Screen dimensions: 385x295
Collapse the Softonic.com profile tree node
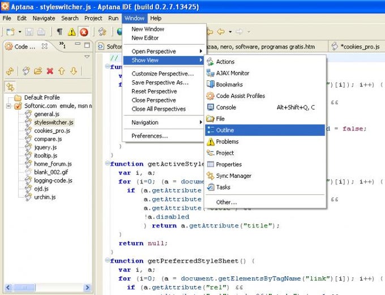tap(8, 106)
